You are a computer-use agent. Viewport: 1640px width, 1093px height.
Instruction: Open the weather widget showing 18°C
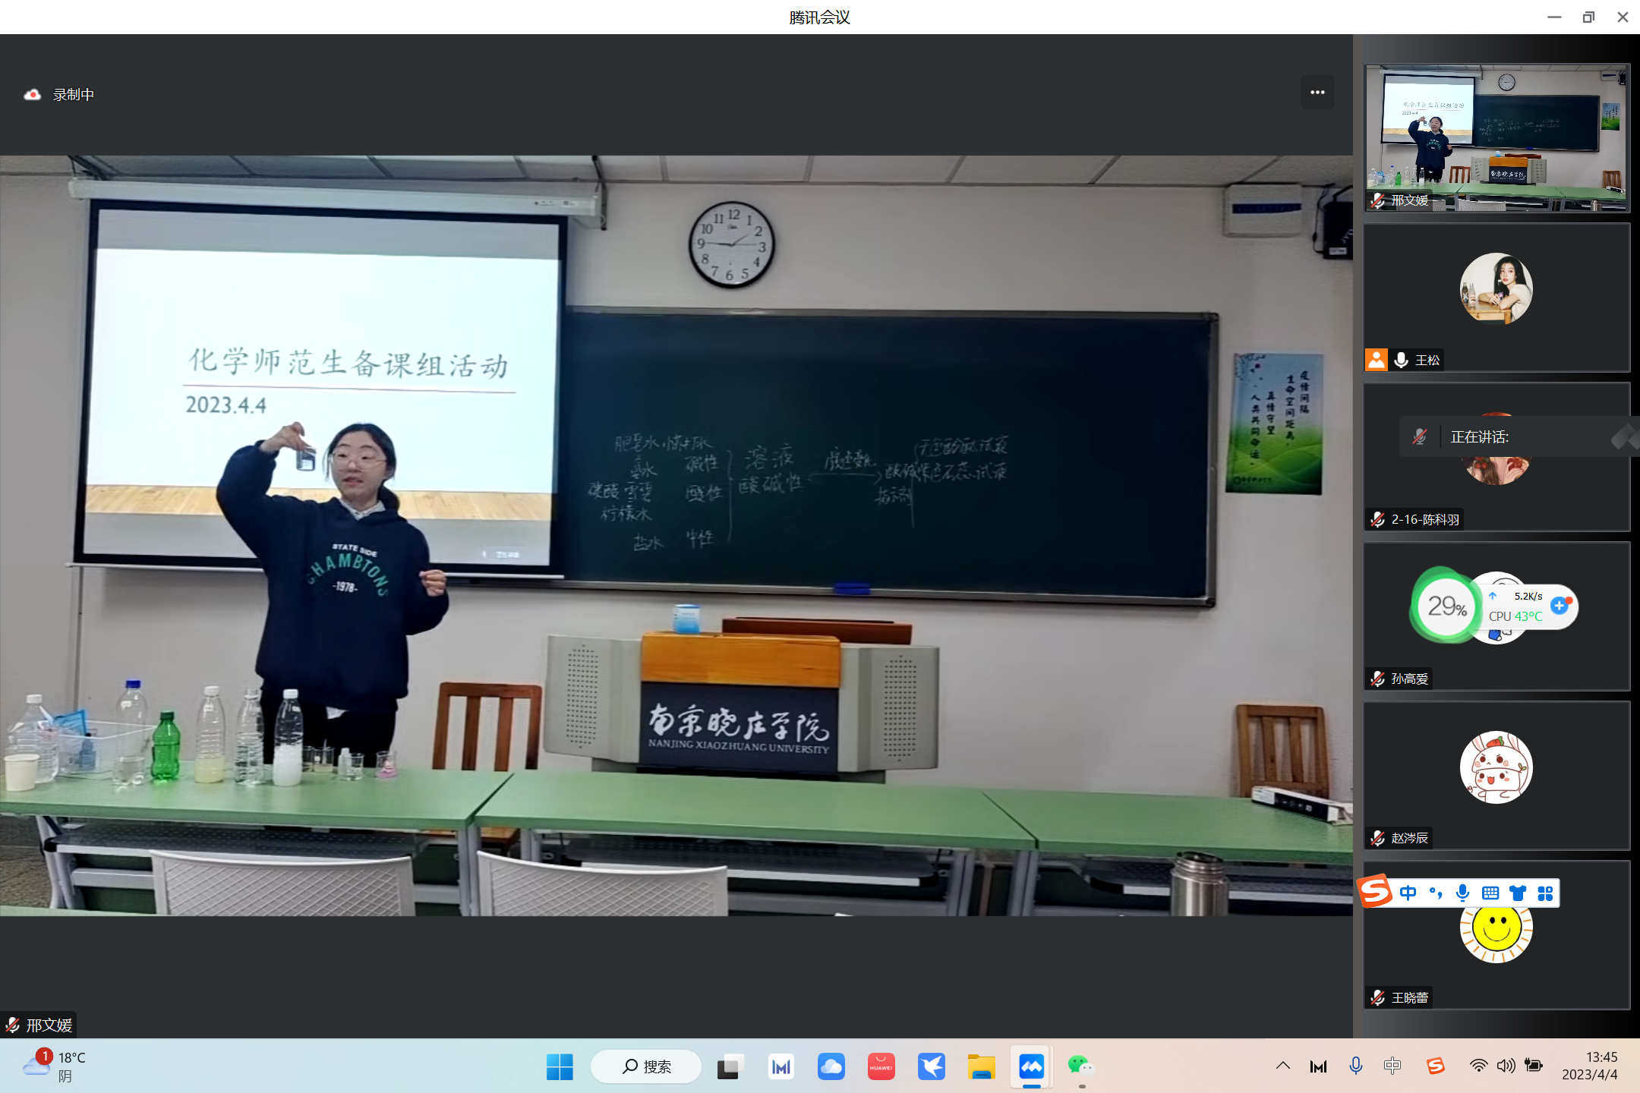pyautogui.click(x=53, y=1066)
